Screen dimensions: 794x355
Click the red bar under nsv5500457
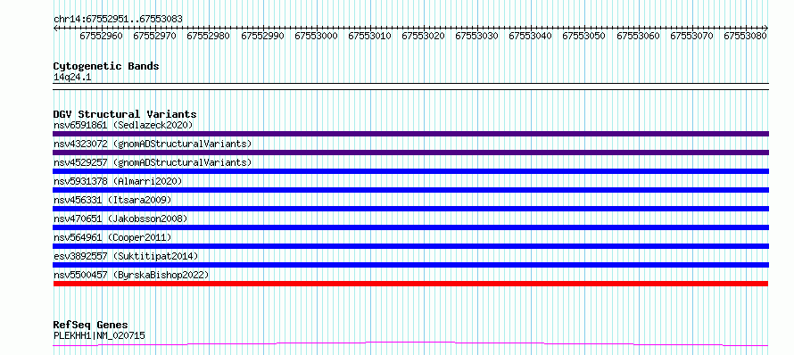[x=410, y=284]
